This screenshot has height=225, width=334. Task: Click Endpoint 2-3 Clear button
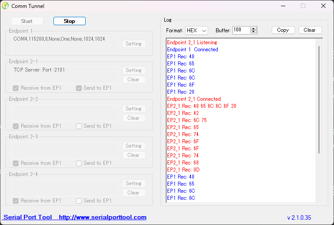pyautogui.click(x=134, y=155)
